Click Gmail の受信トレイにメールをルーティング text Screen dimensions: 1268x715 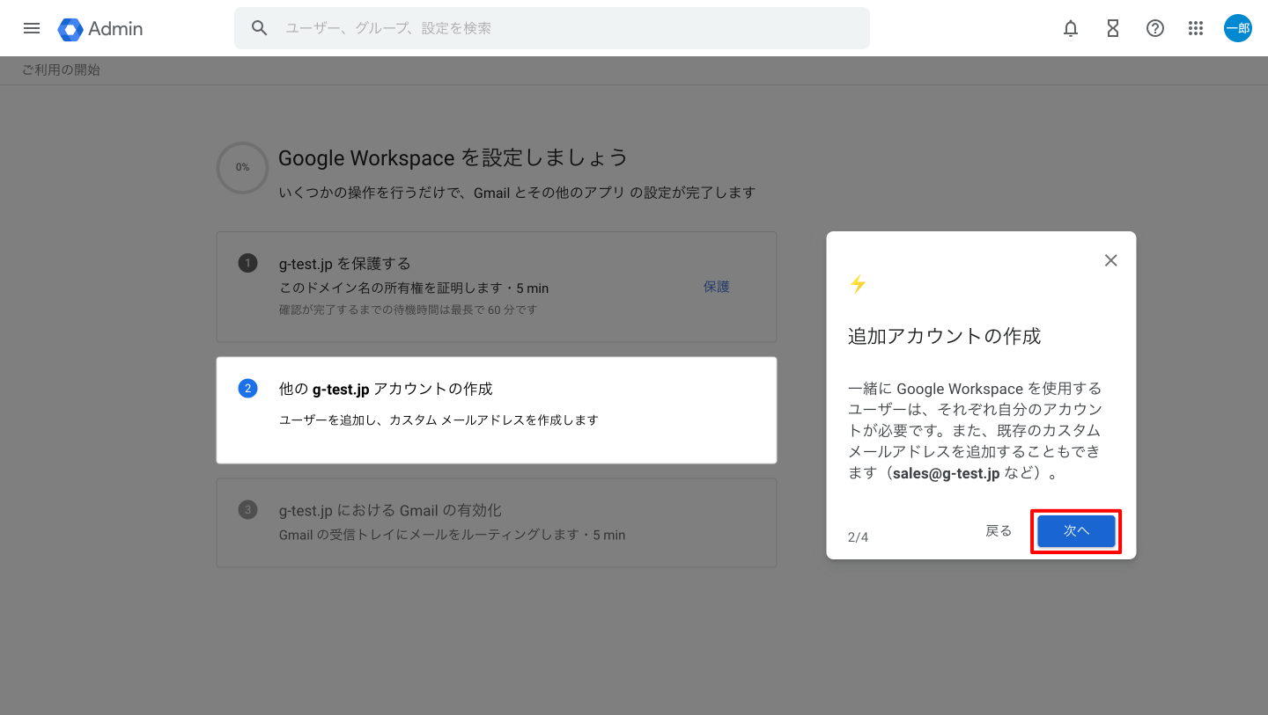point(452,535)
